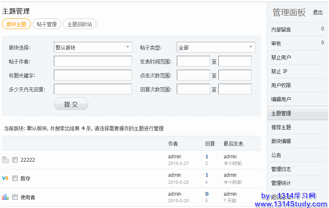Go to 禁止用户 in the sidebar
Viewport: 329px width, 208px height.
tap(281, 57)
